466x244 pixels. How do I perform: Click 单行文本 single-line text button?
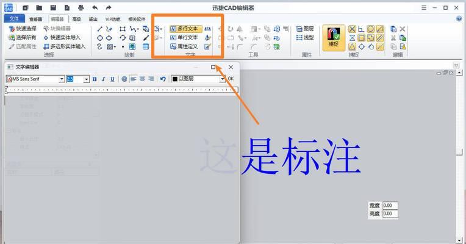click(x=185, y=38)
